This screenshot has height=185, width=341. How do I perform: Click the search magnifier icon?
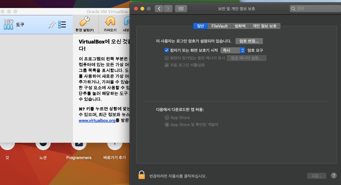293,9
